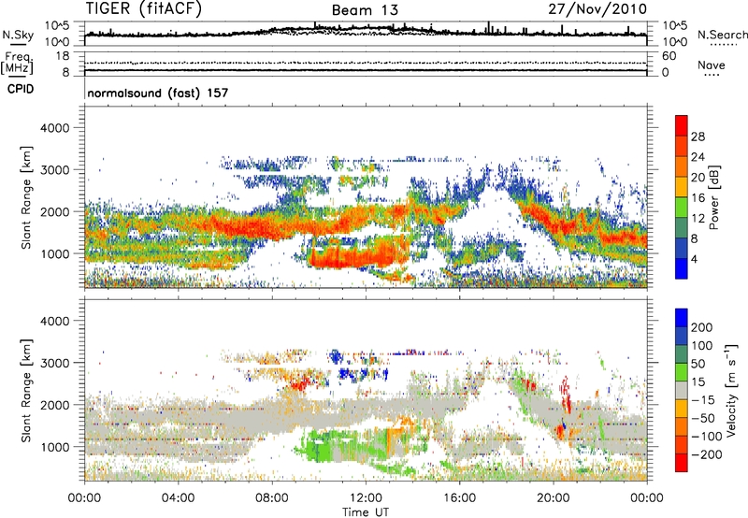The height and width of the screenshot is (518, 748).
Task: Select the bright blue bottom Power colorbar segment
Action: coord(682,268)
